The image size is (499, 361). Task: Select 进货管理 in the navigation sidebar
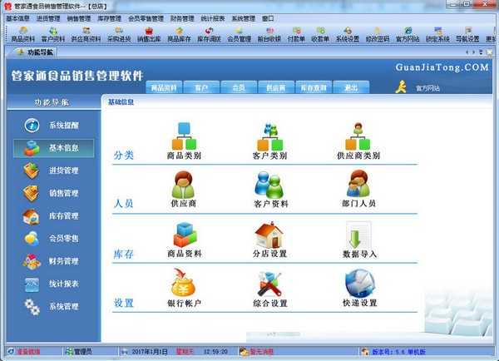54,171
